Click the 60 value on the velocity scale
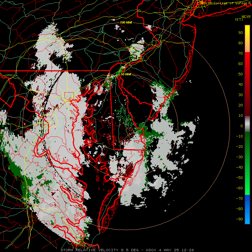Screen dimensions: 252x252 pos(241,64)
